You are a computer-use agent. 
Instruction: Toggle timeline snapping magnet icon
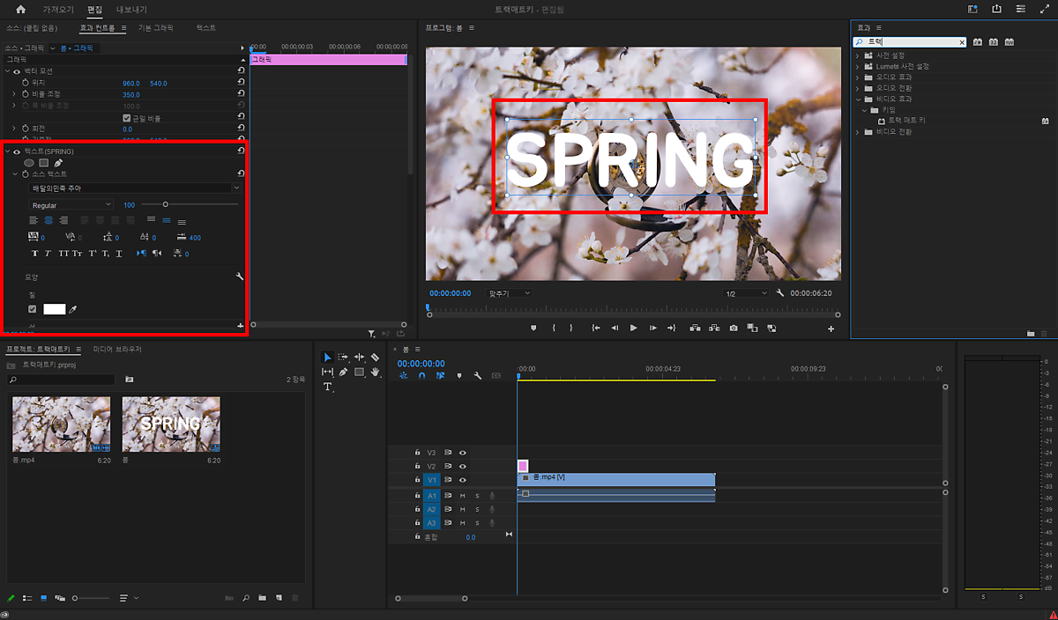(x=421, y=375)
